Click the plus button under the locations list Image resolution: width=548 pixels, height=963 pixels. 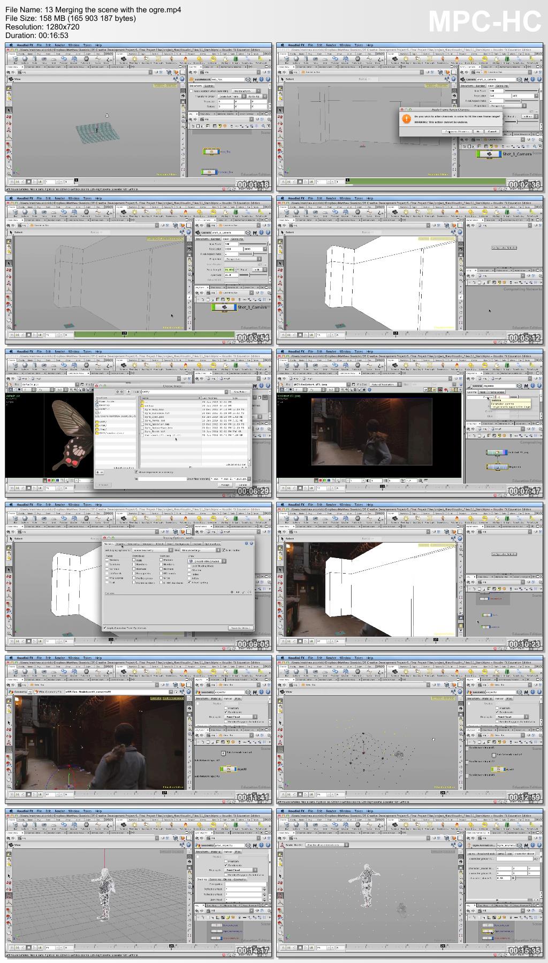click(97, 472)
